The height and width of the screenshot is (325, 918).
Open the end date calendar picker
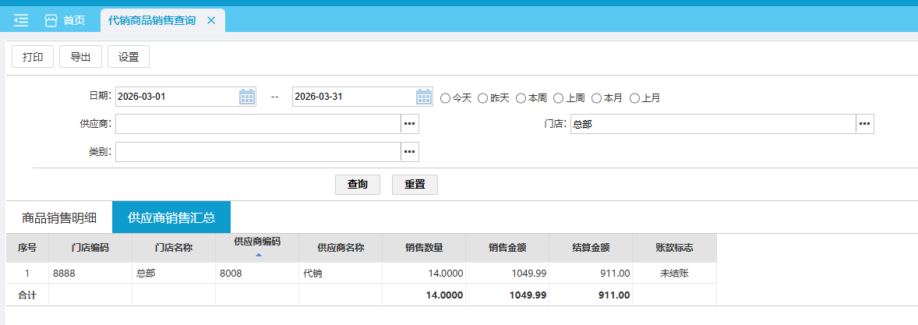click(424, 97)
